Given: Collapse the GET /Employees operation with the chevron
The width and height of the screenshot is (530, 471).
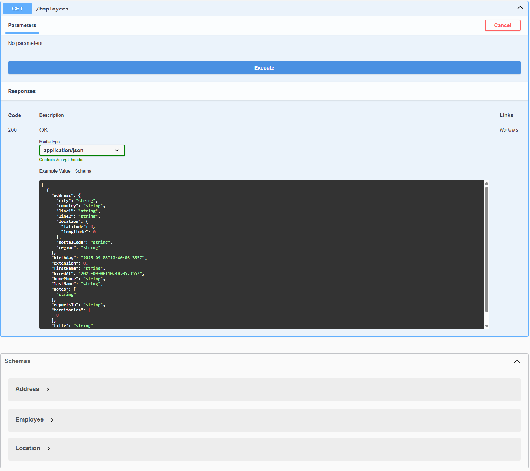Looking at the screenshot, I should pyautogui.click(x=520, y=8).
